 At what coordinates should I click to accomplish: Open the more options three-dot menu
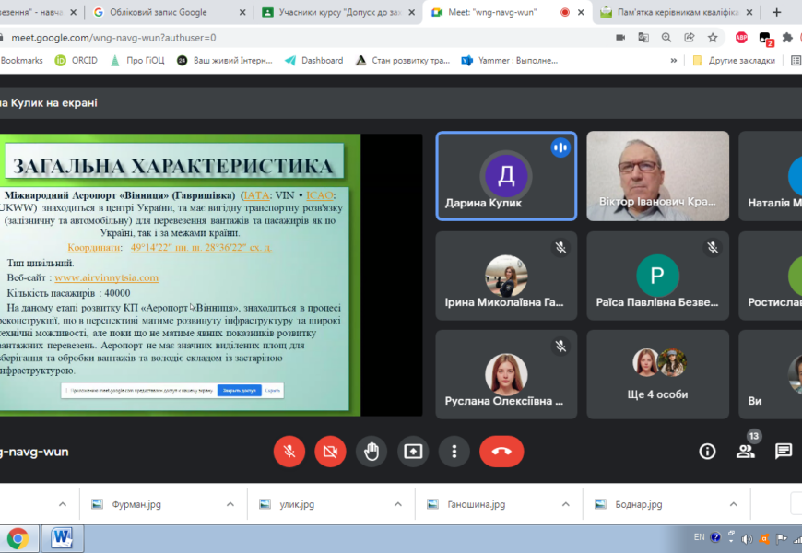(x=454, y=451)
